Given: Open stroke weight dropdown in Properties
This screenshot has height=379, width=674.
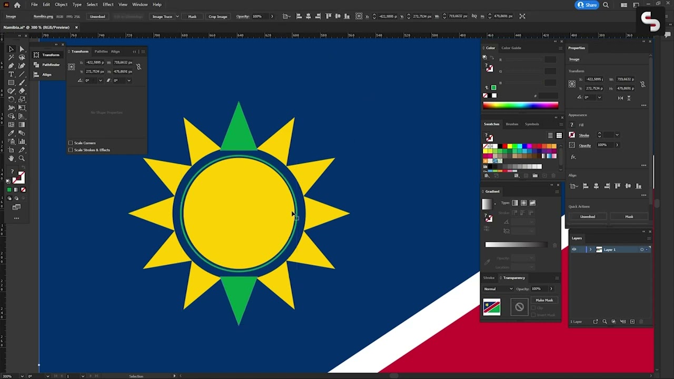Looking at the screenshot, I should [x=617, y=135].
